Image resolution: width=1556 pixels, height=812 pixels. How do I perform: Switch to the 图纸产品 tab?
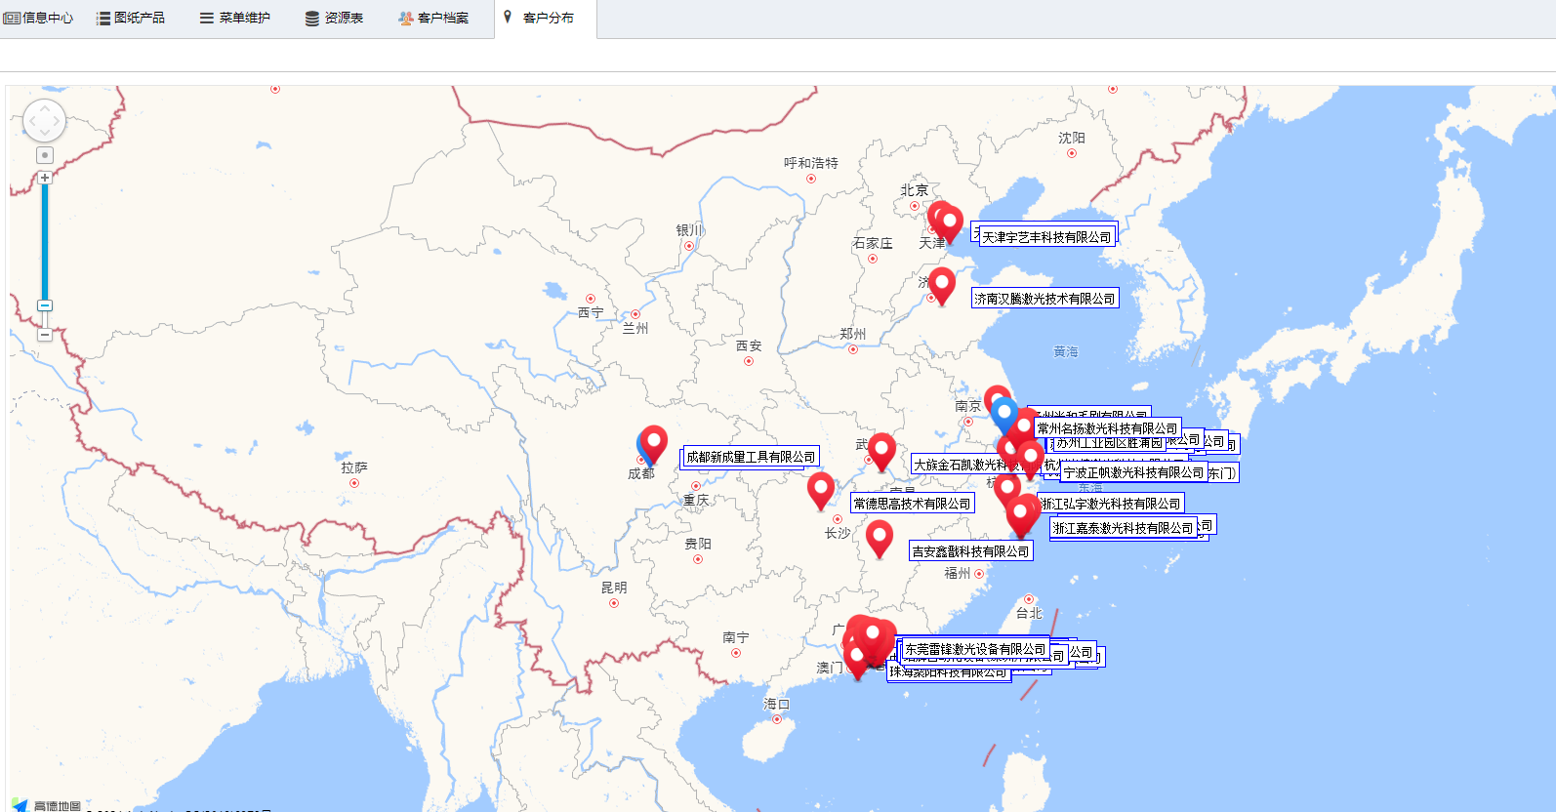pos(131,18)
